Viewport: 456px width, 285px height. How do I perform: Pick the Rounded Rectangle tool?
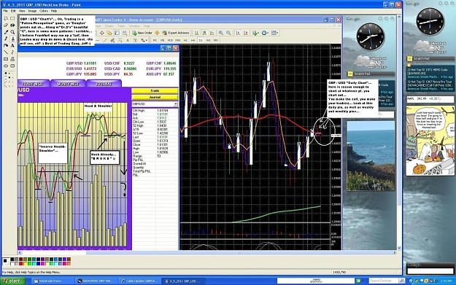click(x=12, y=66)
